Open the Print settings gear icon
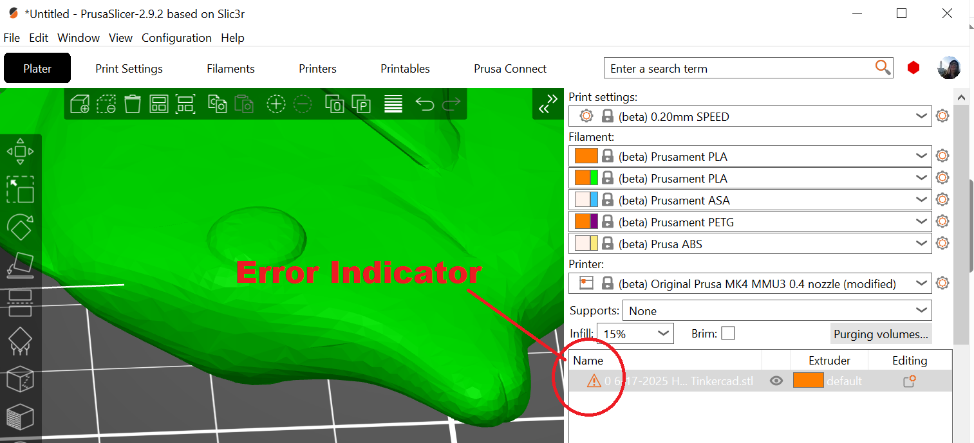 tap(942, 116)
